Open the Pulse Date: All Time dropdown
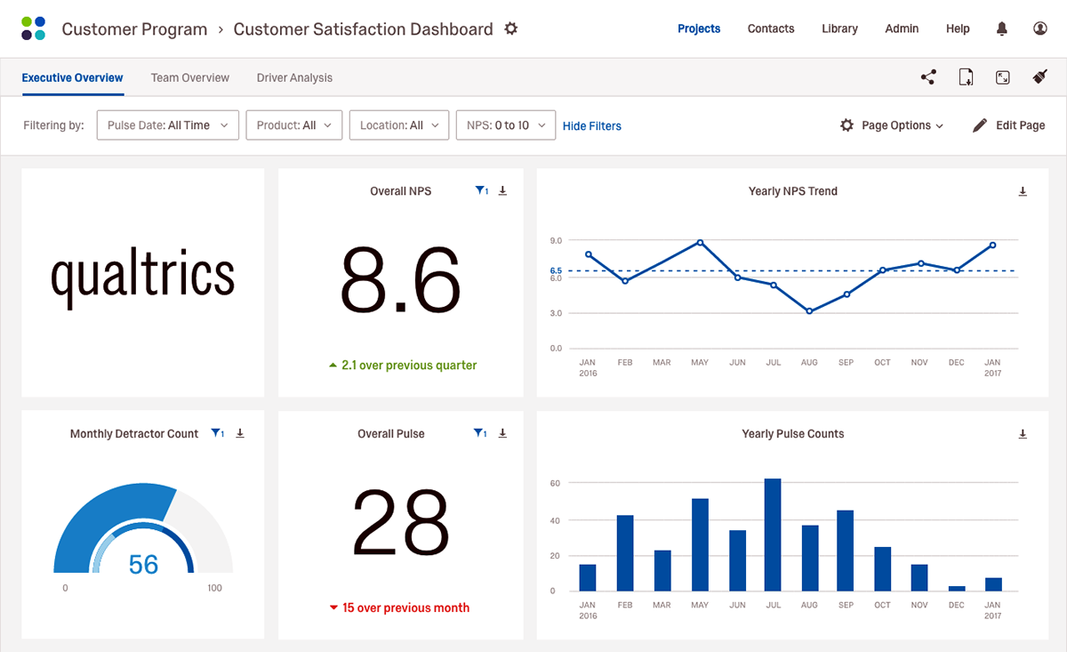The image size is (1067, 652). point(167,125)
